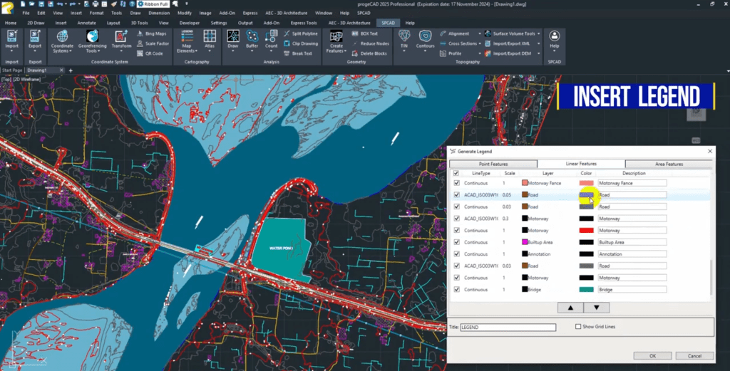
Task: Uncheck the Bridge row checkbox
Action: [456, 290]
